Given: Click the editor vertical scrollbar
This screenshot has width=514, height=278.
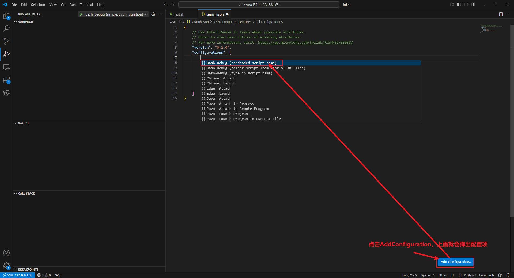Looking at the screenshot, I should pyautogui.click(x=512, y=120).
